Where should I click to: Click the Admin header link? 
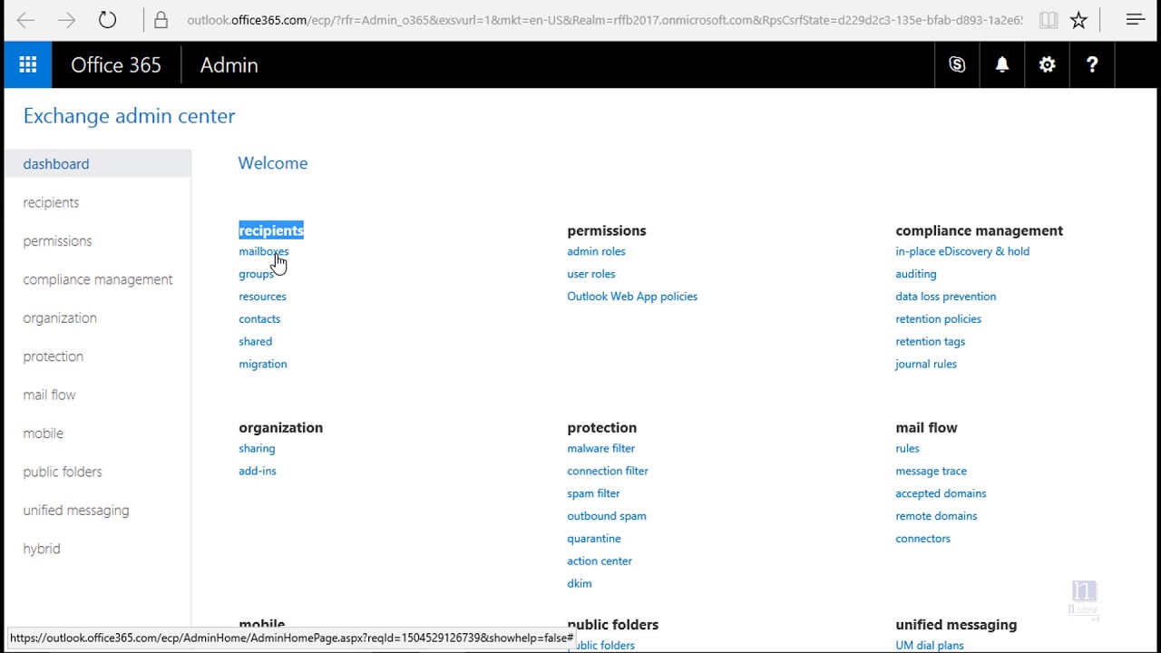point(229,65)
